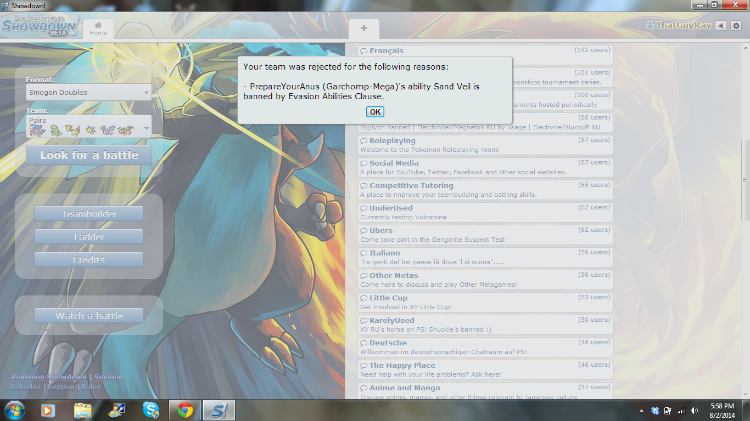The image size is (750, 421).
Task: Join the Français chat room
Action: click(x=485, y=55)
